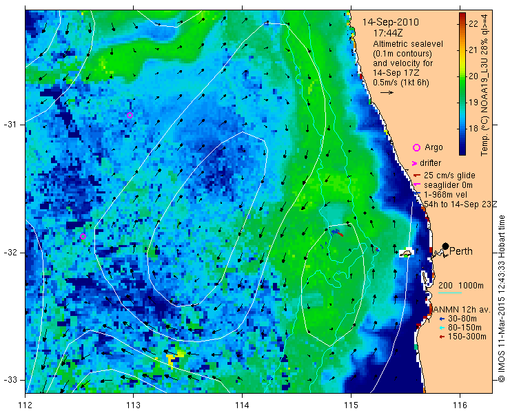Click the 'ANMN 12h av.' legend heading

click(461, 309)
